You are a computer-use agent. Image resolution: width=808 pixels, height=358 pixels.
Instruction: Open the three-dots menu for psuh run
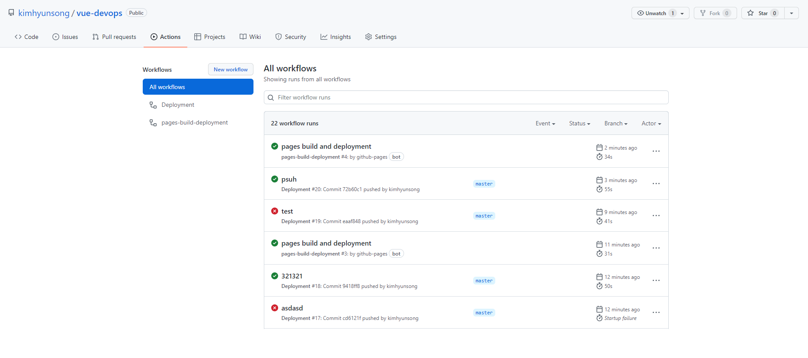(656, 184)
